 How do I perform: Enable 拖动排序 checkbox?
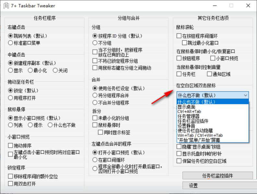pyautogui.click(x=10, y=145)
